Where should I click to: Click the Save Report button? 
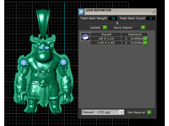pos(127,28)
